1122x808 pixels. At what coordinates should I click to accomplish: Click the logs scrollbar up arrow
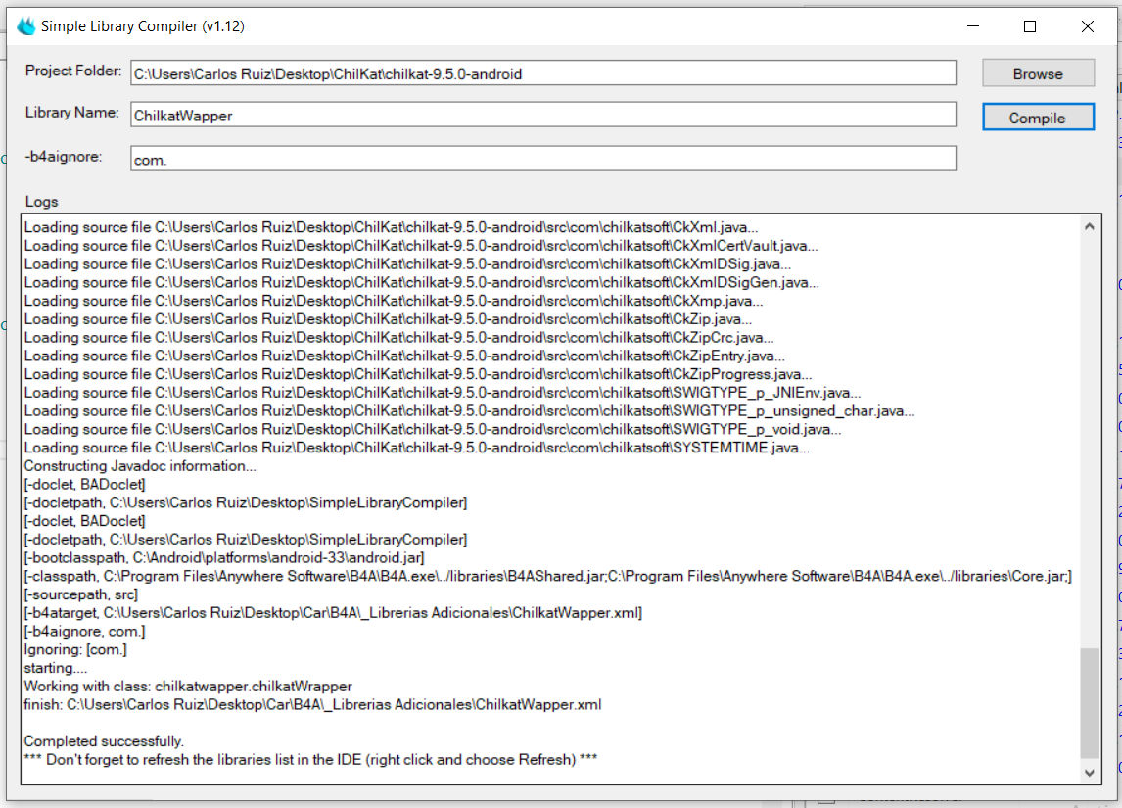(x=1089, y=227)
